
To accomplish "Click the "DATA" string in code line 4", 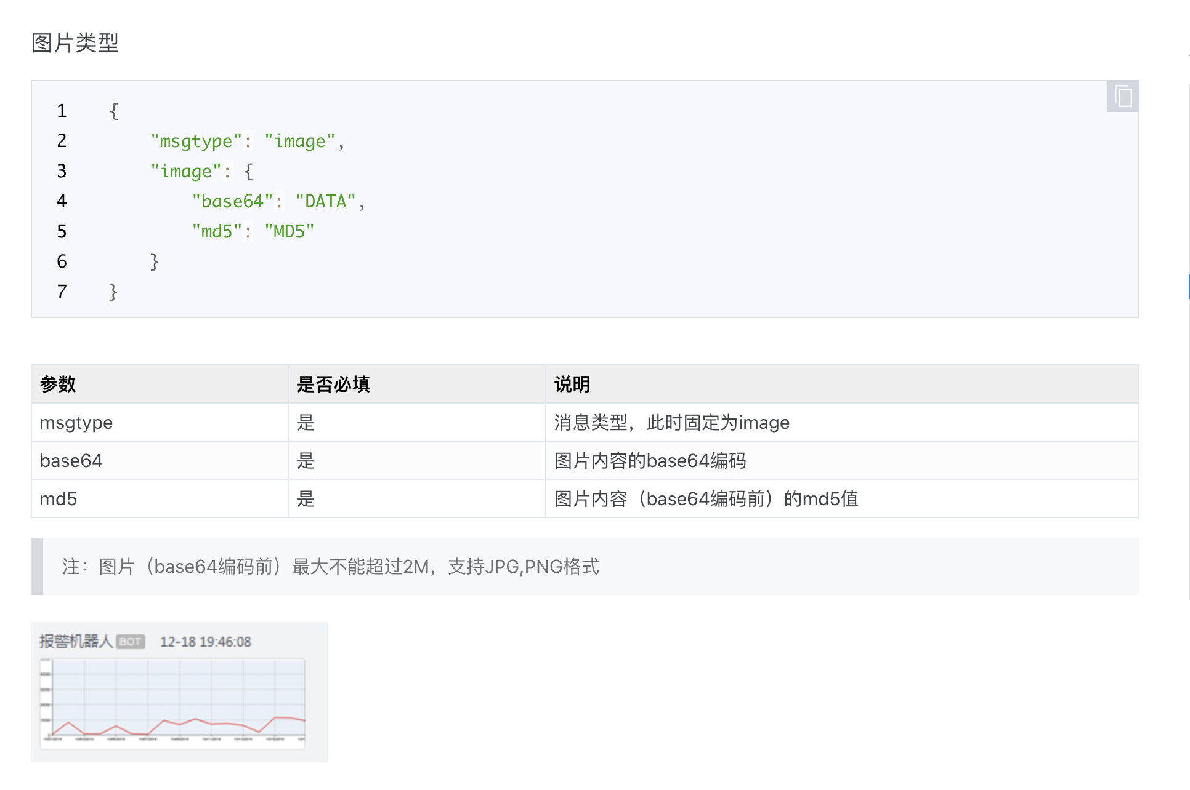I will pyautogui.click(x=325, y=201).
